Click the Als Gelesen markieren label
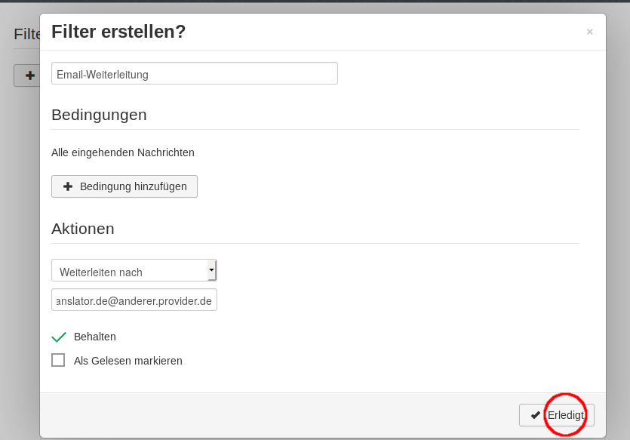Viewport: 630px width, 440px height. coord(128,361)
